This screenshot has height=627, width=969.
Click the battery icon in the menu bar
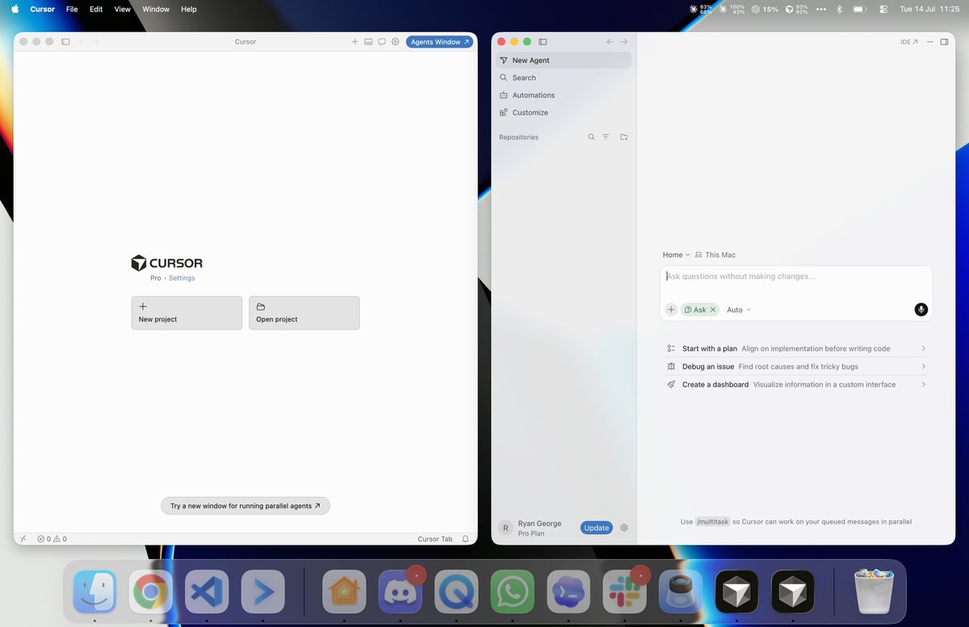tap(860, 9)
